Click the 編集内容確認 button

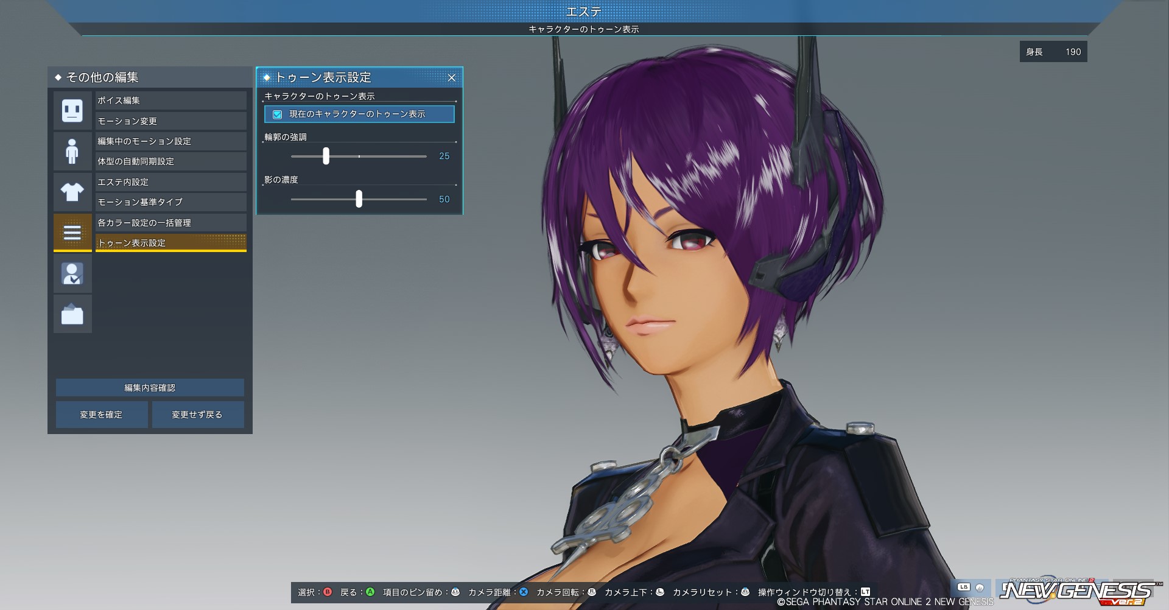[150, 388]
